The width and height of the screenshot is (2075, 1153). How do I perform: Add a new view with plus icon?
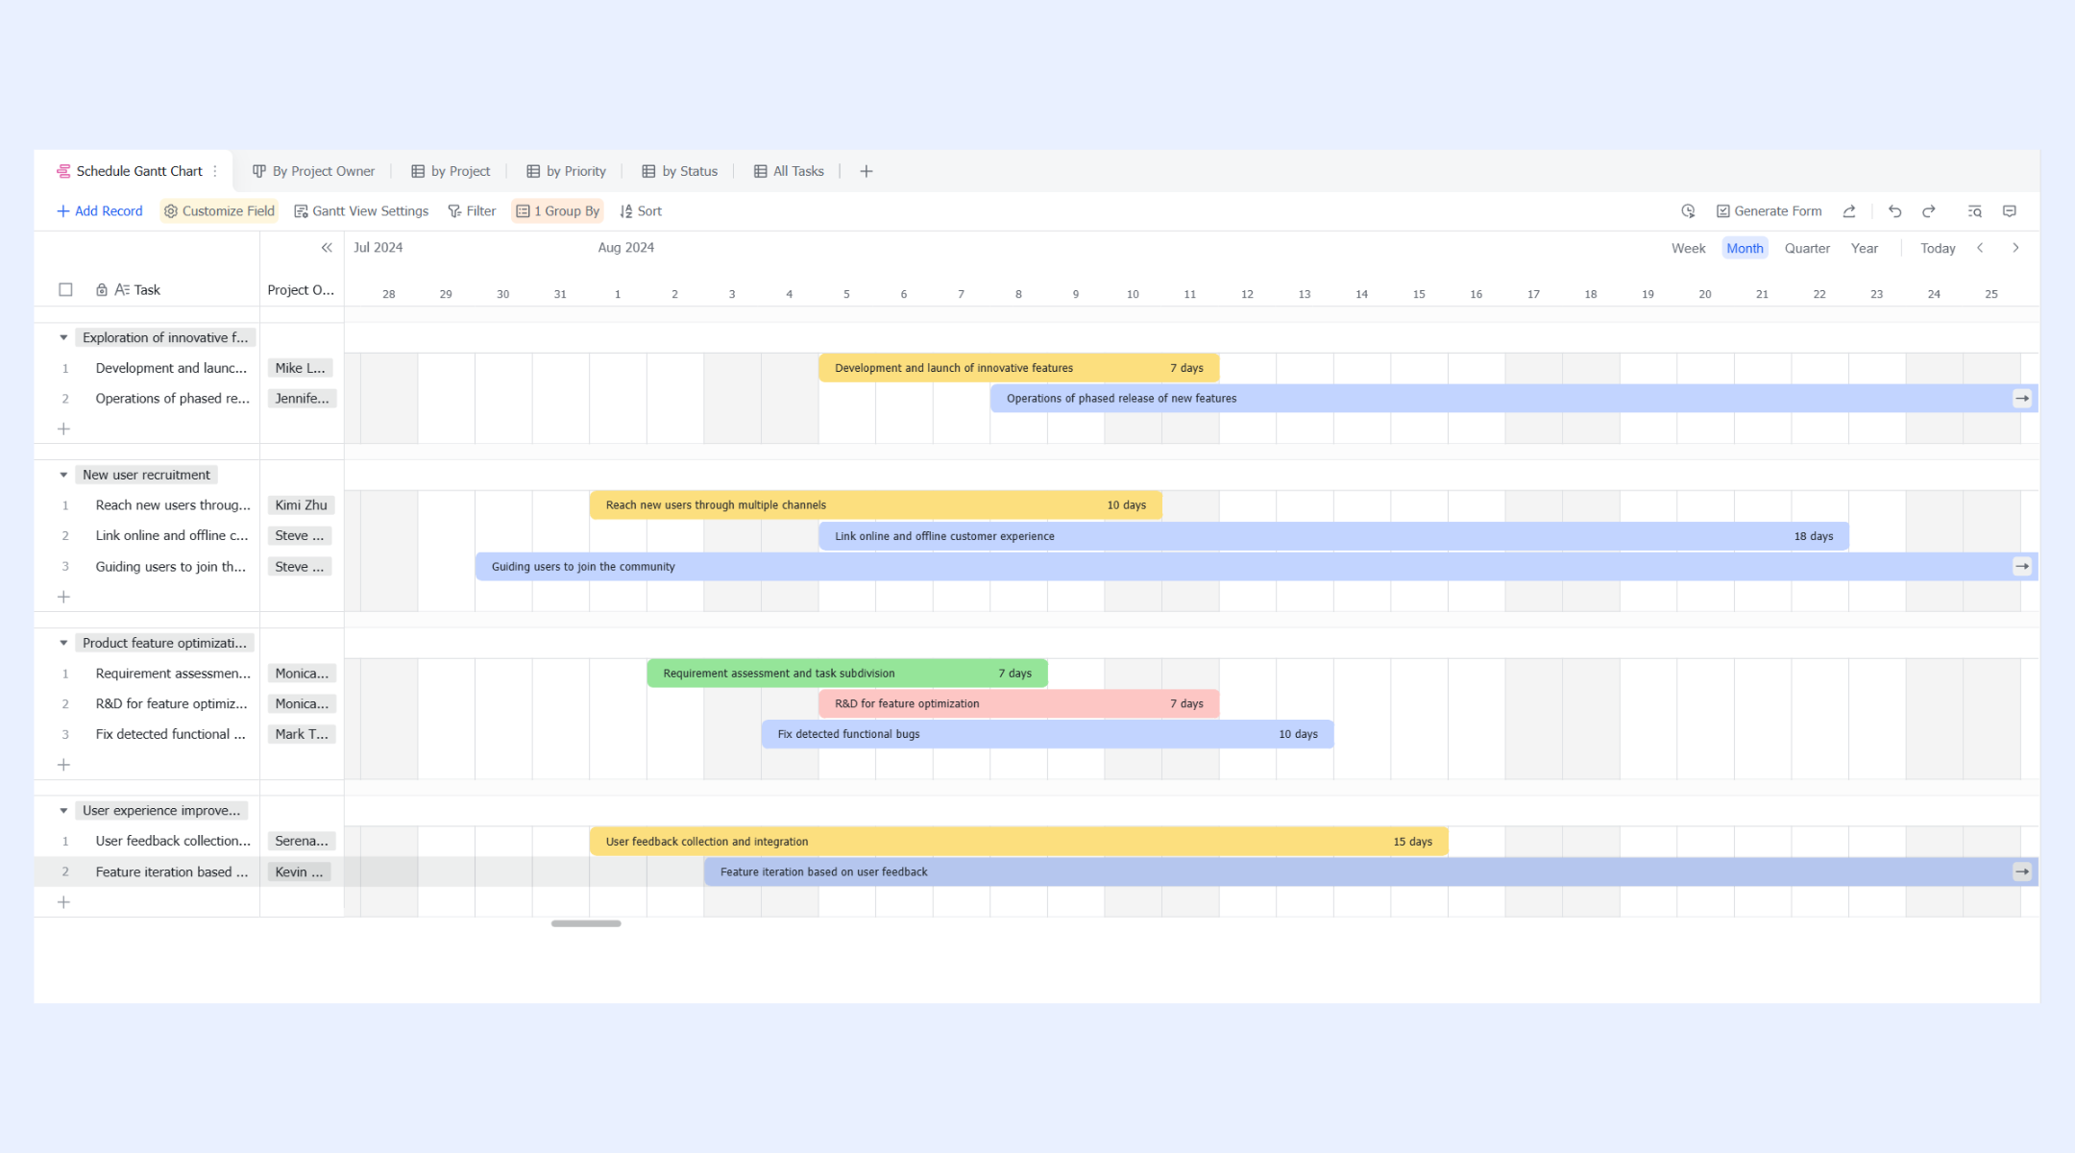[x=866, y=171]
